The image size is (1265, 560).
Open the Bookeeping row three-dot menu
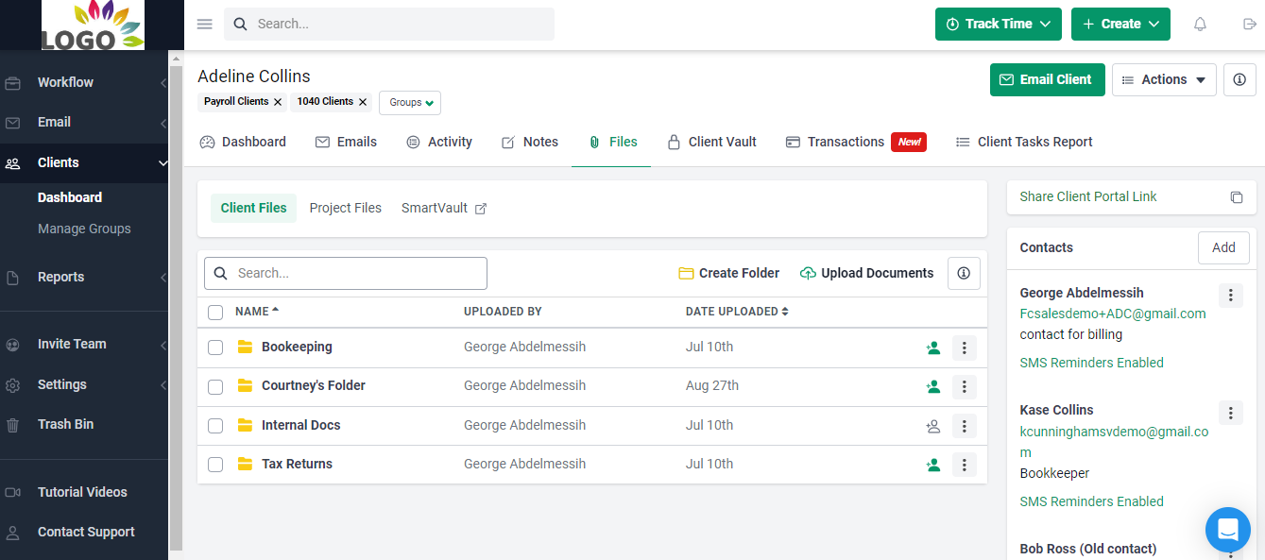pyautogui.click(x=964, y=348)
